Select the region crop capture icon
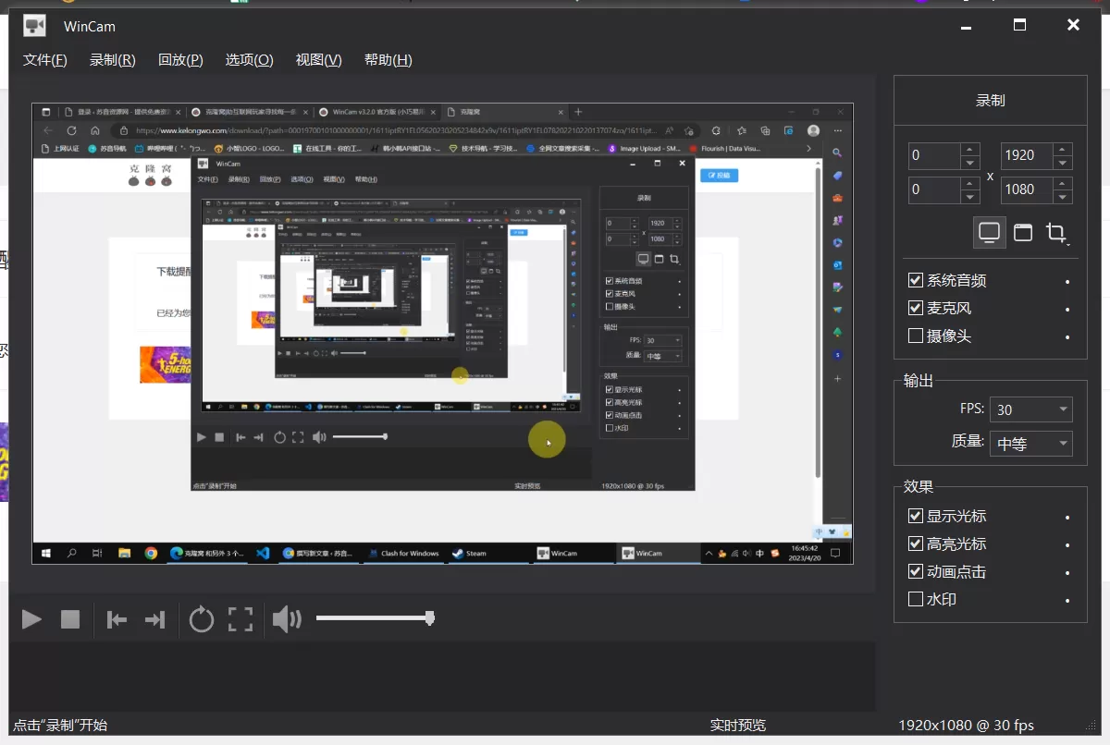1110x745 pixels. [1055, 232]
